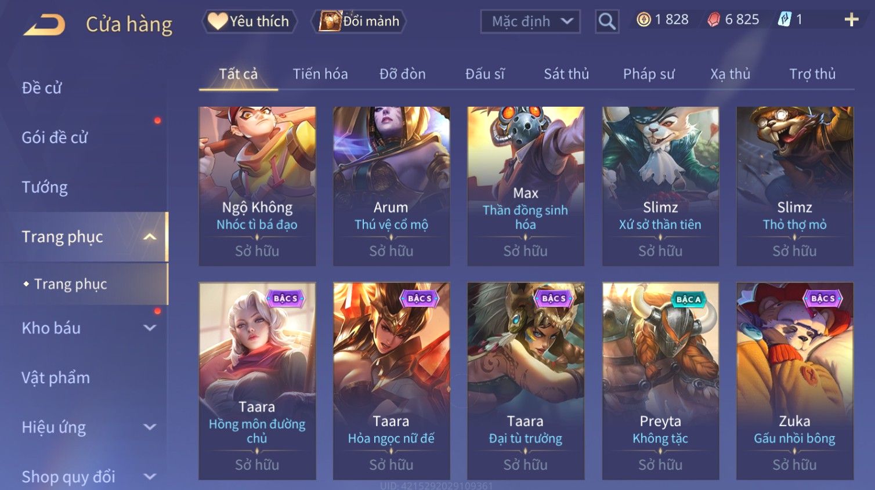This screenshot has width=875, height=490.
Task: Open Yêu thích favorites heart button
Action: [x=250, y=21]
